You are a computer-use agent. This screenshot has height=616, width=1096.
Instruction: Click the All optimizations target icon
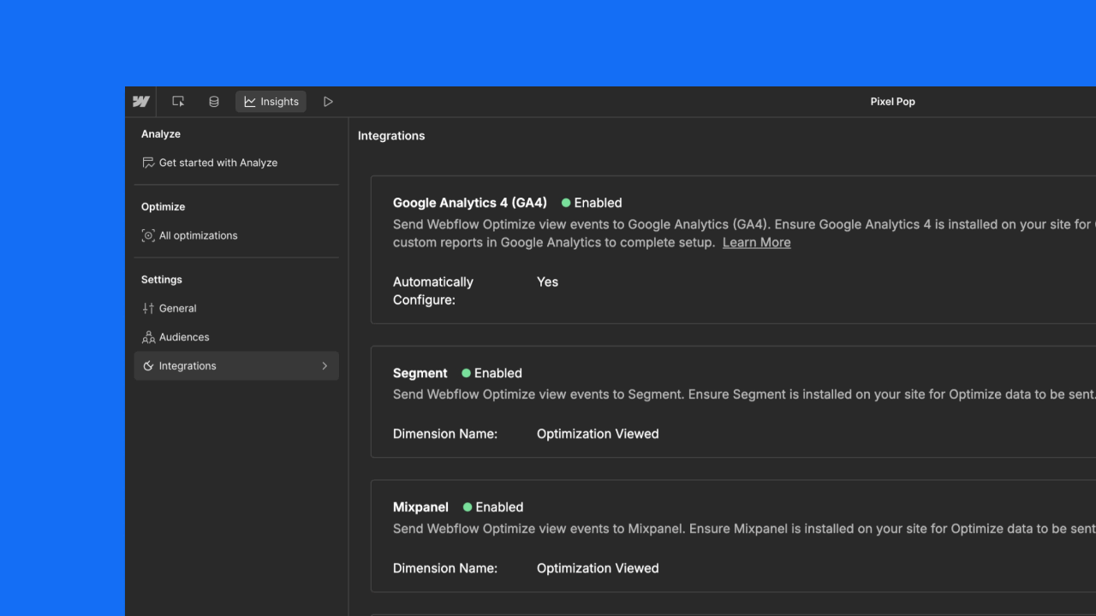tap(148, 235)
